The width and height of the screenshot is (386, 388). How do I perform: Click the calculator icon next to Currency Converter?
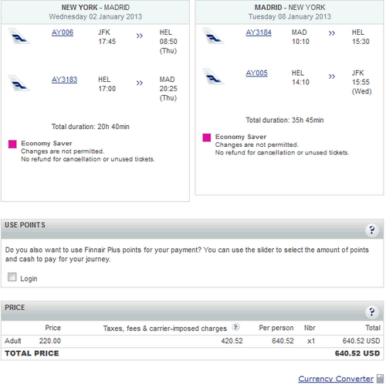pyautogui.click(x=380, y=379)
